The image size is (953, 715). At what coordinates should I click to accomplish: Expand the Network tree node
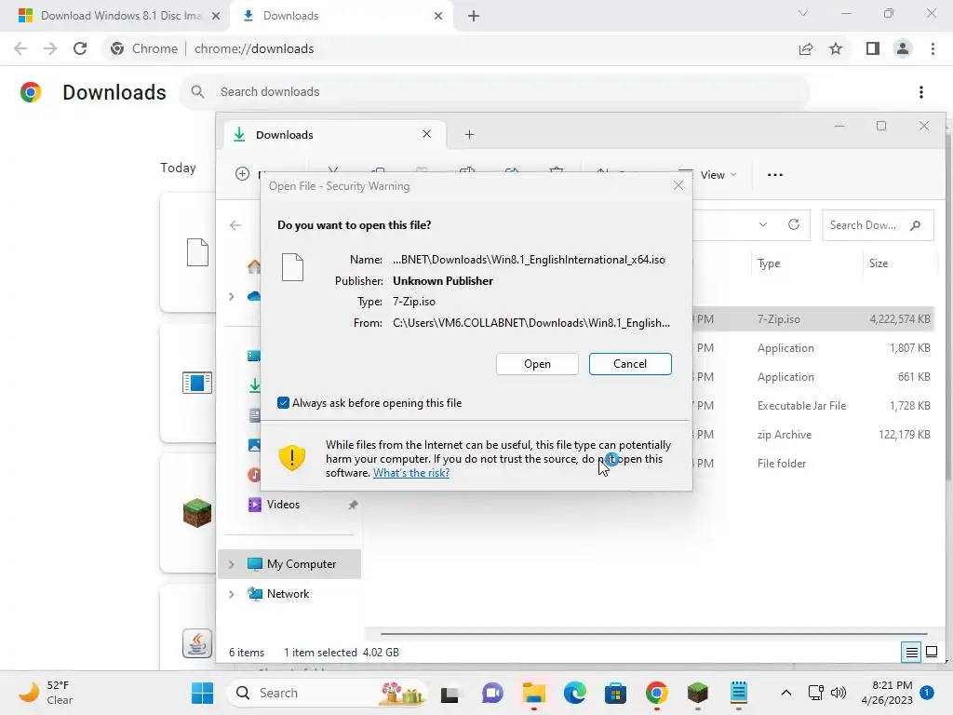click(232, 594)
